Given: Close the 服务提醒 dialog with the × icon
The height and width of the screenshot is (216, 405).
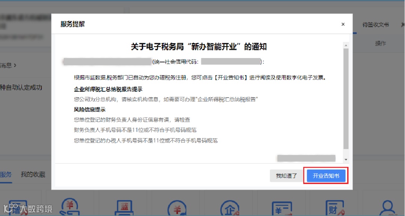Looking at the screenshot, I should point(343,24).
